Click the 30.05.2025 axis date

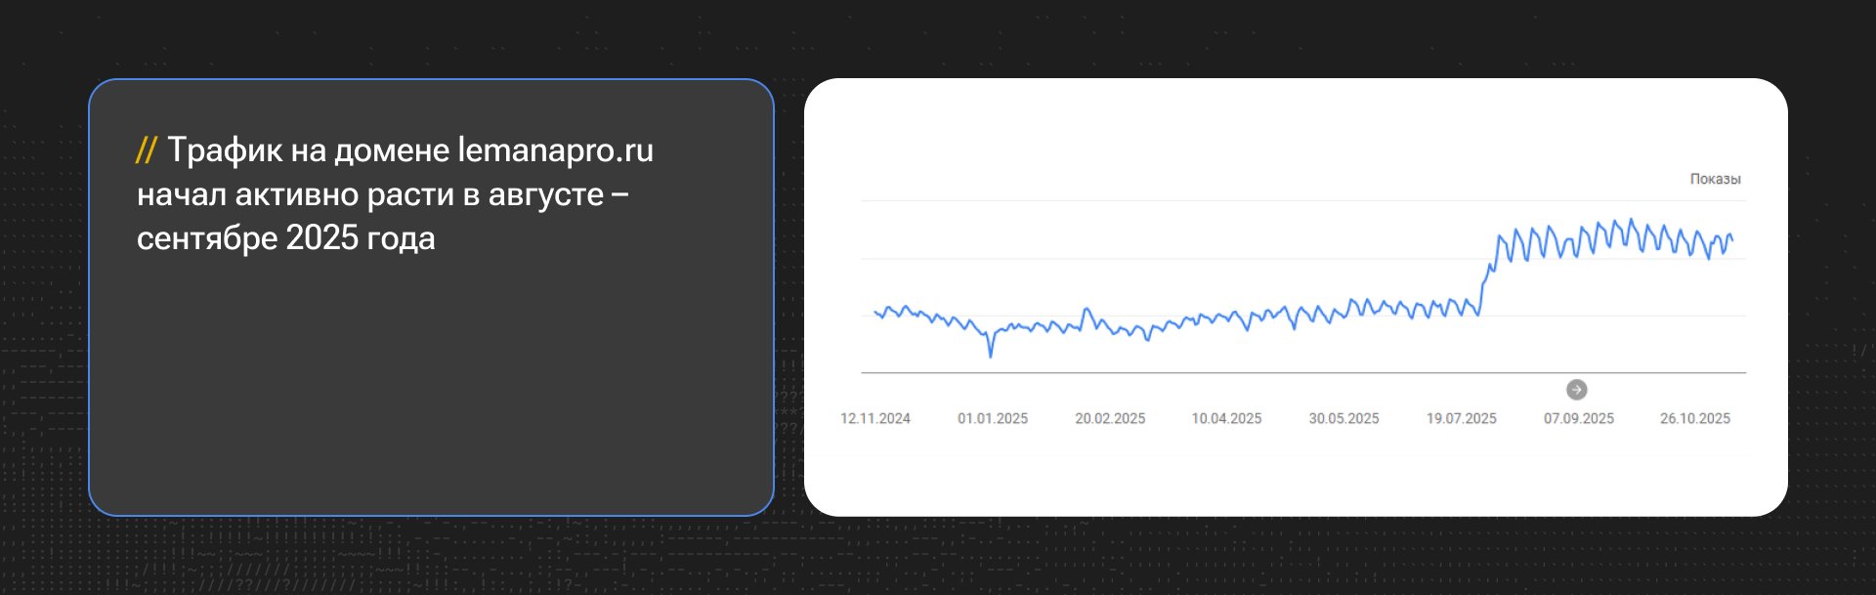tap(1343, 418)
